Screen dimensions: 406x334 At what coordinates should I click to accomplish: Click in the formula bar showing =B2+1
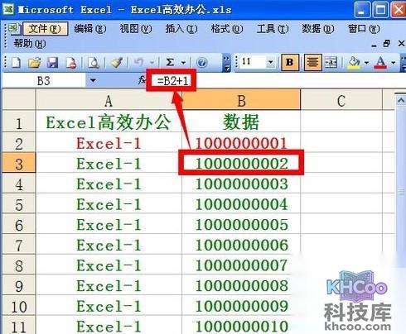(276, 81)
